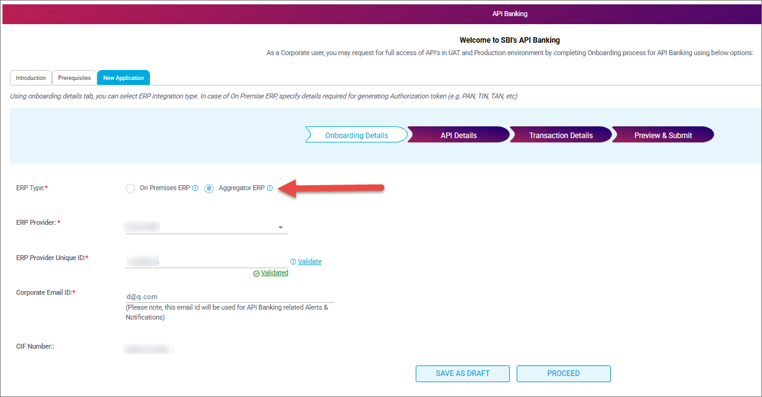Click the green checkmark icon next to Validated
The height and width of the screenshot is (397, 762).
[x=256, y=273]
